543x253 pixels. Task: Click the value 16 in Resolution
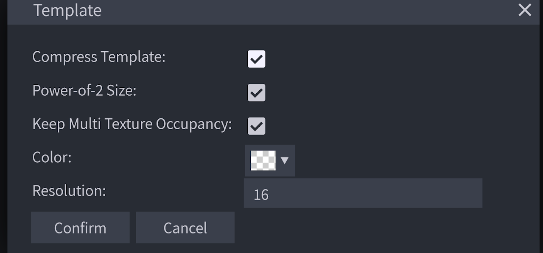261,195
